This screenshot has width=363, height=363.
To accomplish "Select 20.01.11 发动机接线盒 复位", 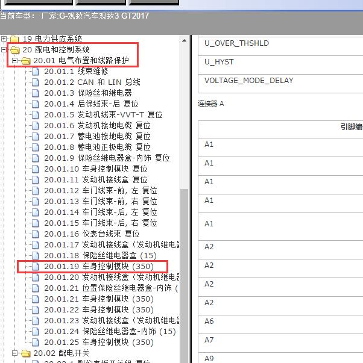I will click(96, 179).
